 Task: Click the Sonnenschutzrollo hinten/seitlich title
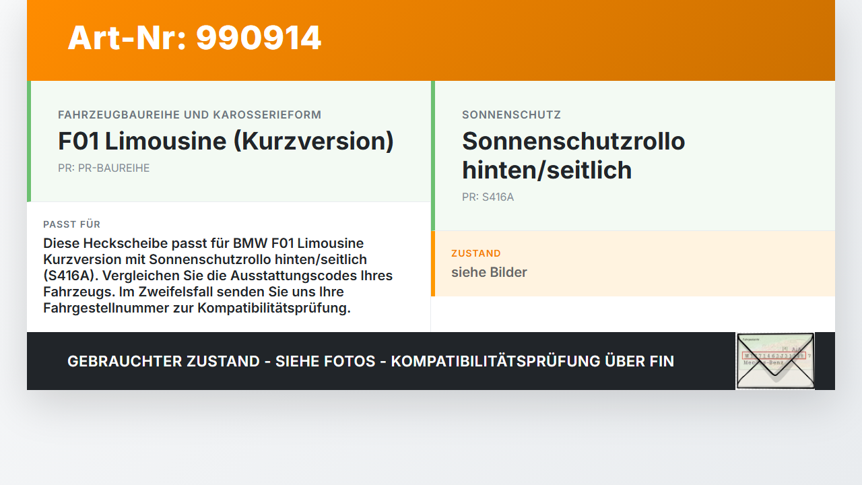tap(573, 156)
